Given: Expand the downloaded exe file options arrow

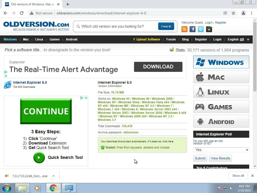Looking at the screenshot, I should [53, 176].
